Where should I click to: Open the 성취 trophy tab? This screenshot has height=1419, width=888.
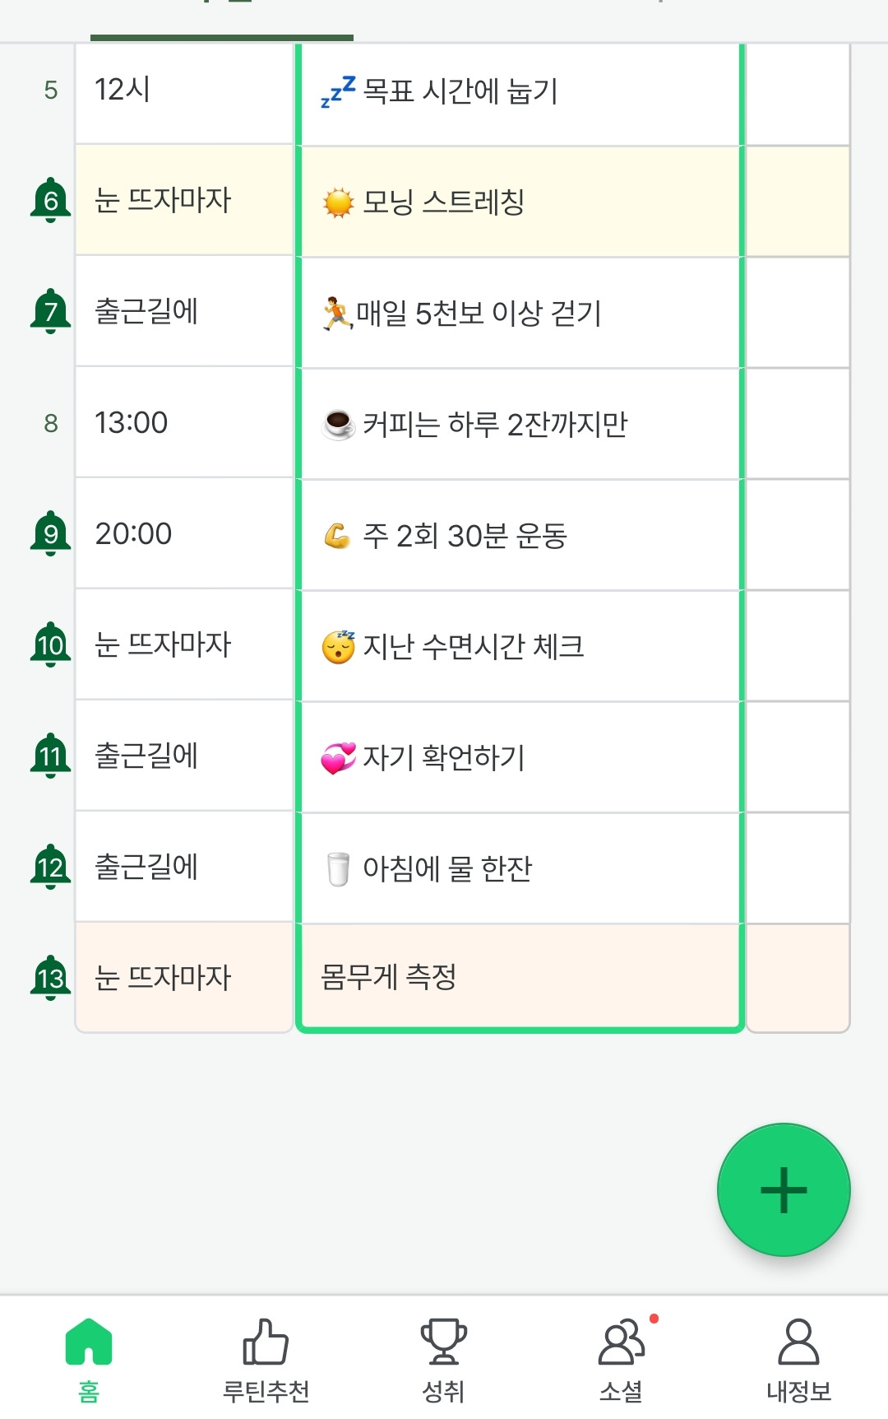click(443, 1359)
